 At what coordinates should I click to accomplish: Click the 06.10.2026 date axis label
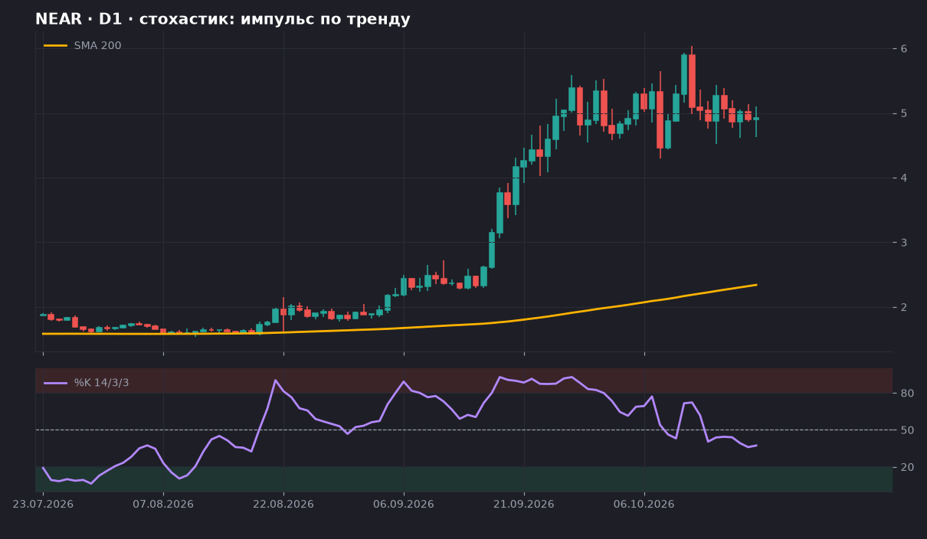tap(644, 504)
